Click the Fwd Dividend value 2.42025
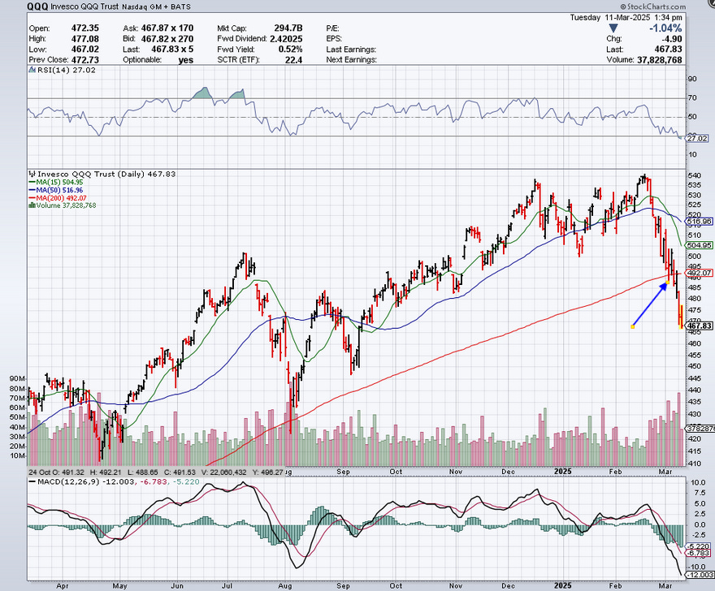715x591 pixels. [x=286, y=39]
